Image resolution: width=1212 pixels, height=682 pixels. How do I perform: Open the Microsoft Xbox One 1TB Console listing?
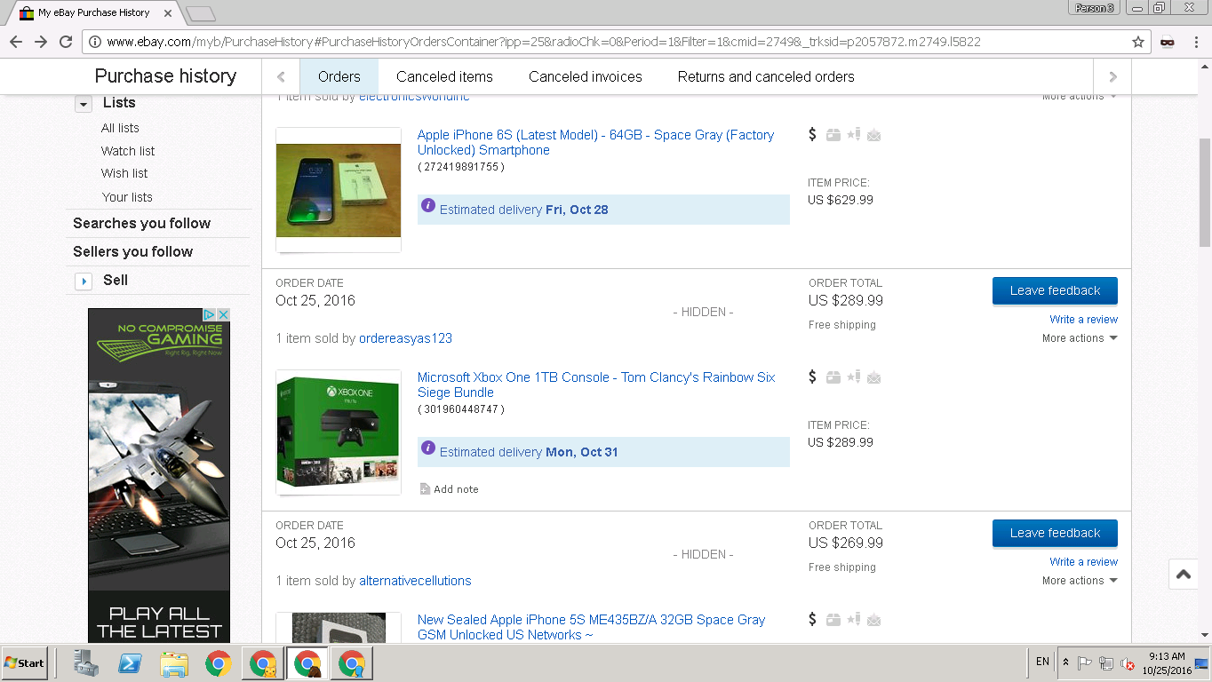[596, 385]
